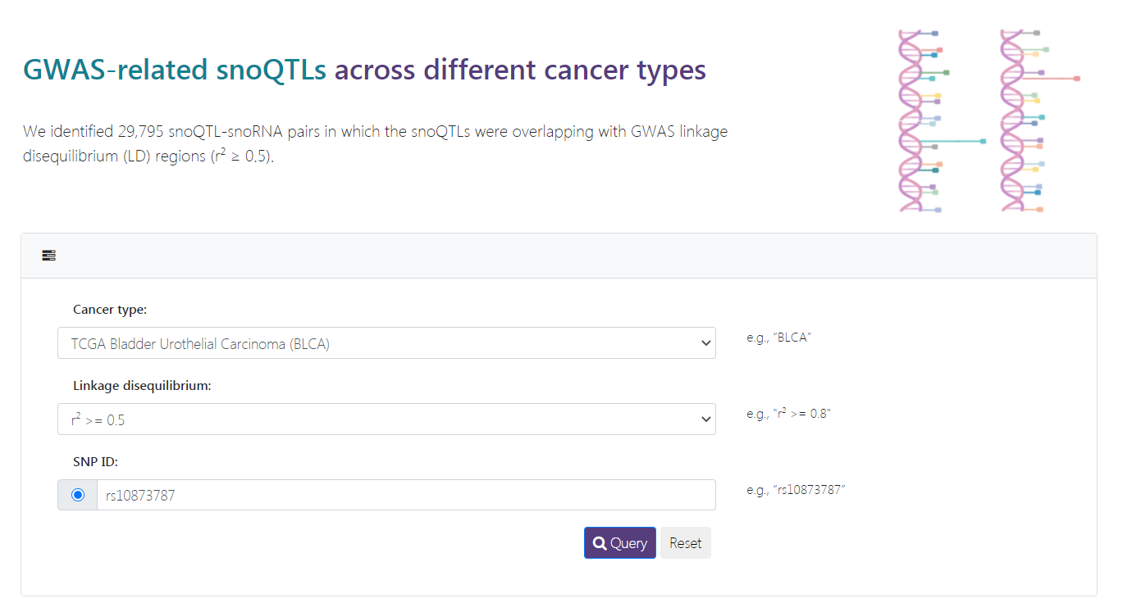Click the Linkage disequilibrium dropdown chevron

point(705,419)
